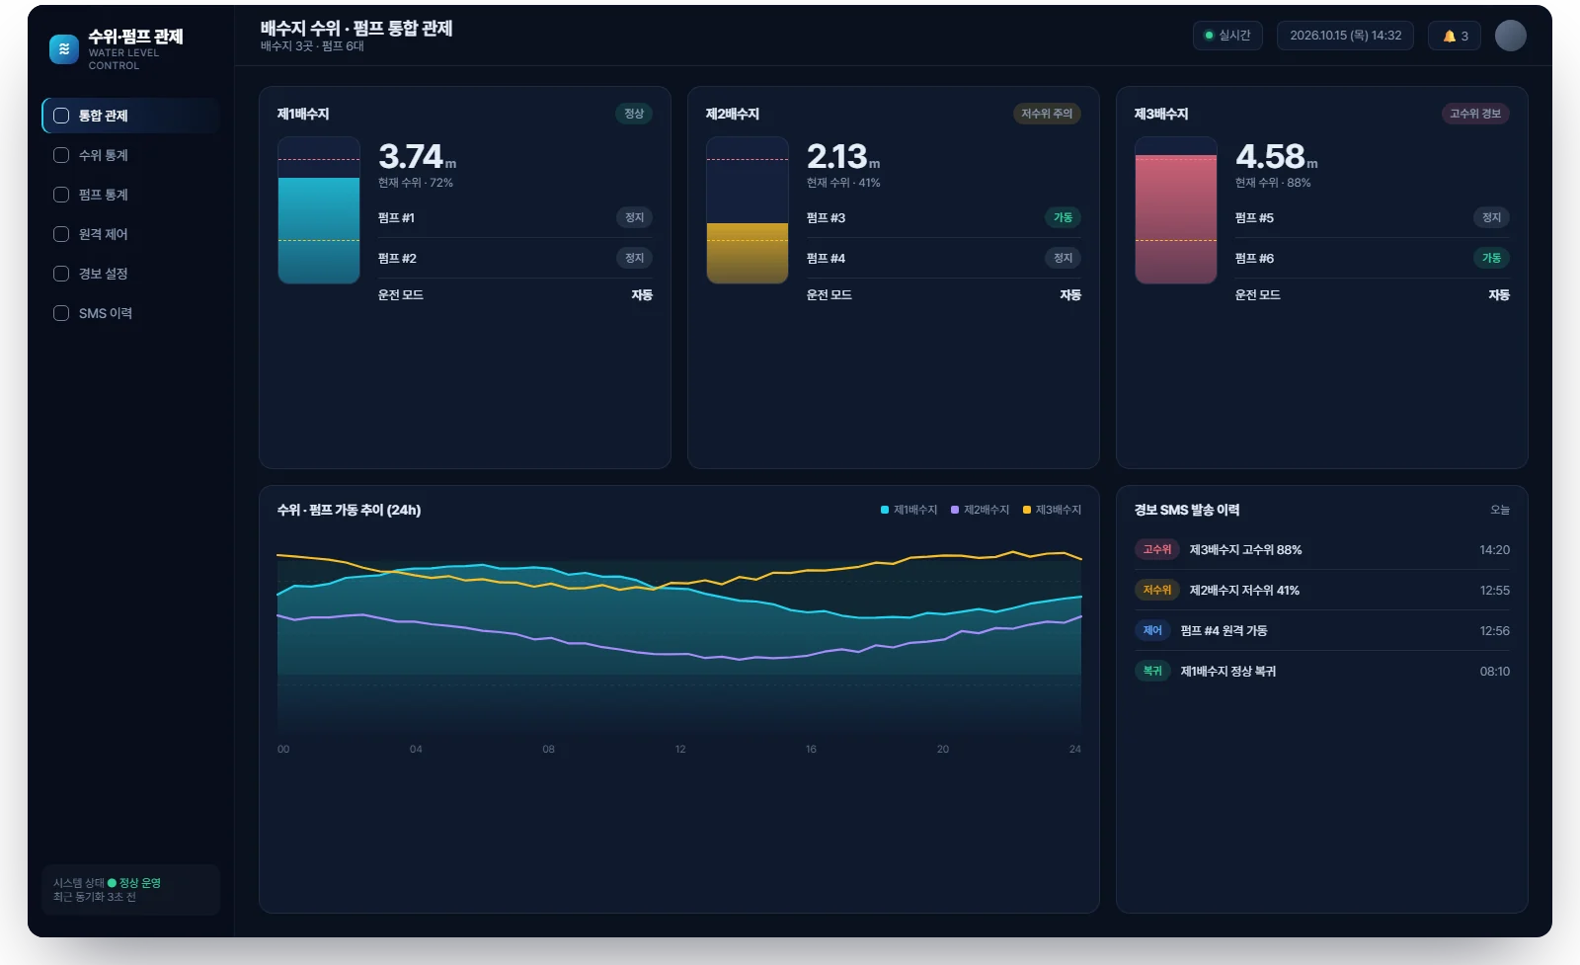Open the 제2배수지 저수위 41% SMS entry
Image resolution: width=1580 pixels, height=965 pixels.
click(x=1322, y=590)
